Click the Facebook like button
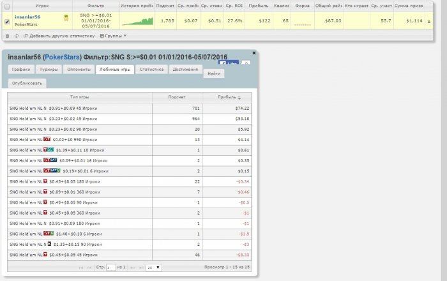 [x=229, y=63]
